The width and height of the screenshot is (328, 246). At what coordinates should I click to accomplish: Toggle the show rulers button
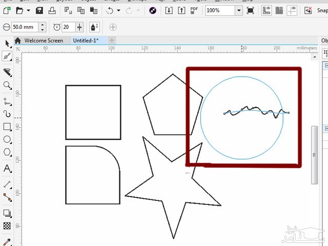(x=266, y=10)
